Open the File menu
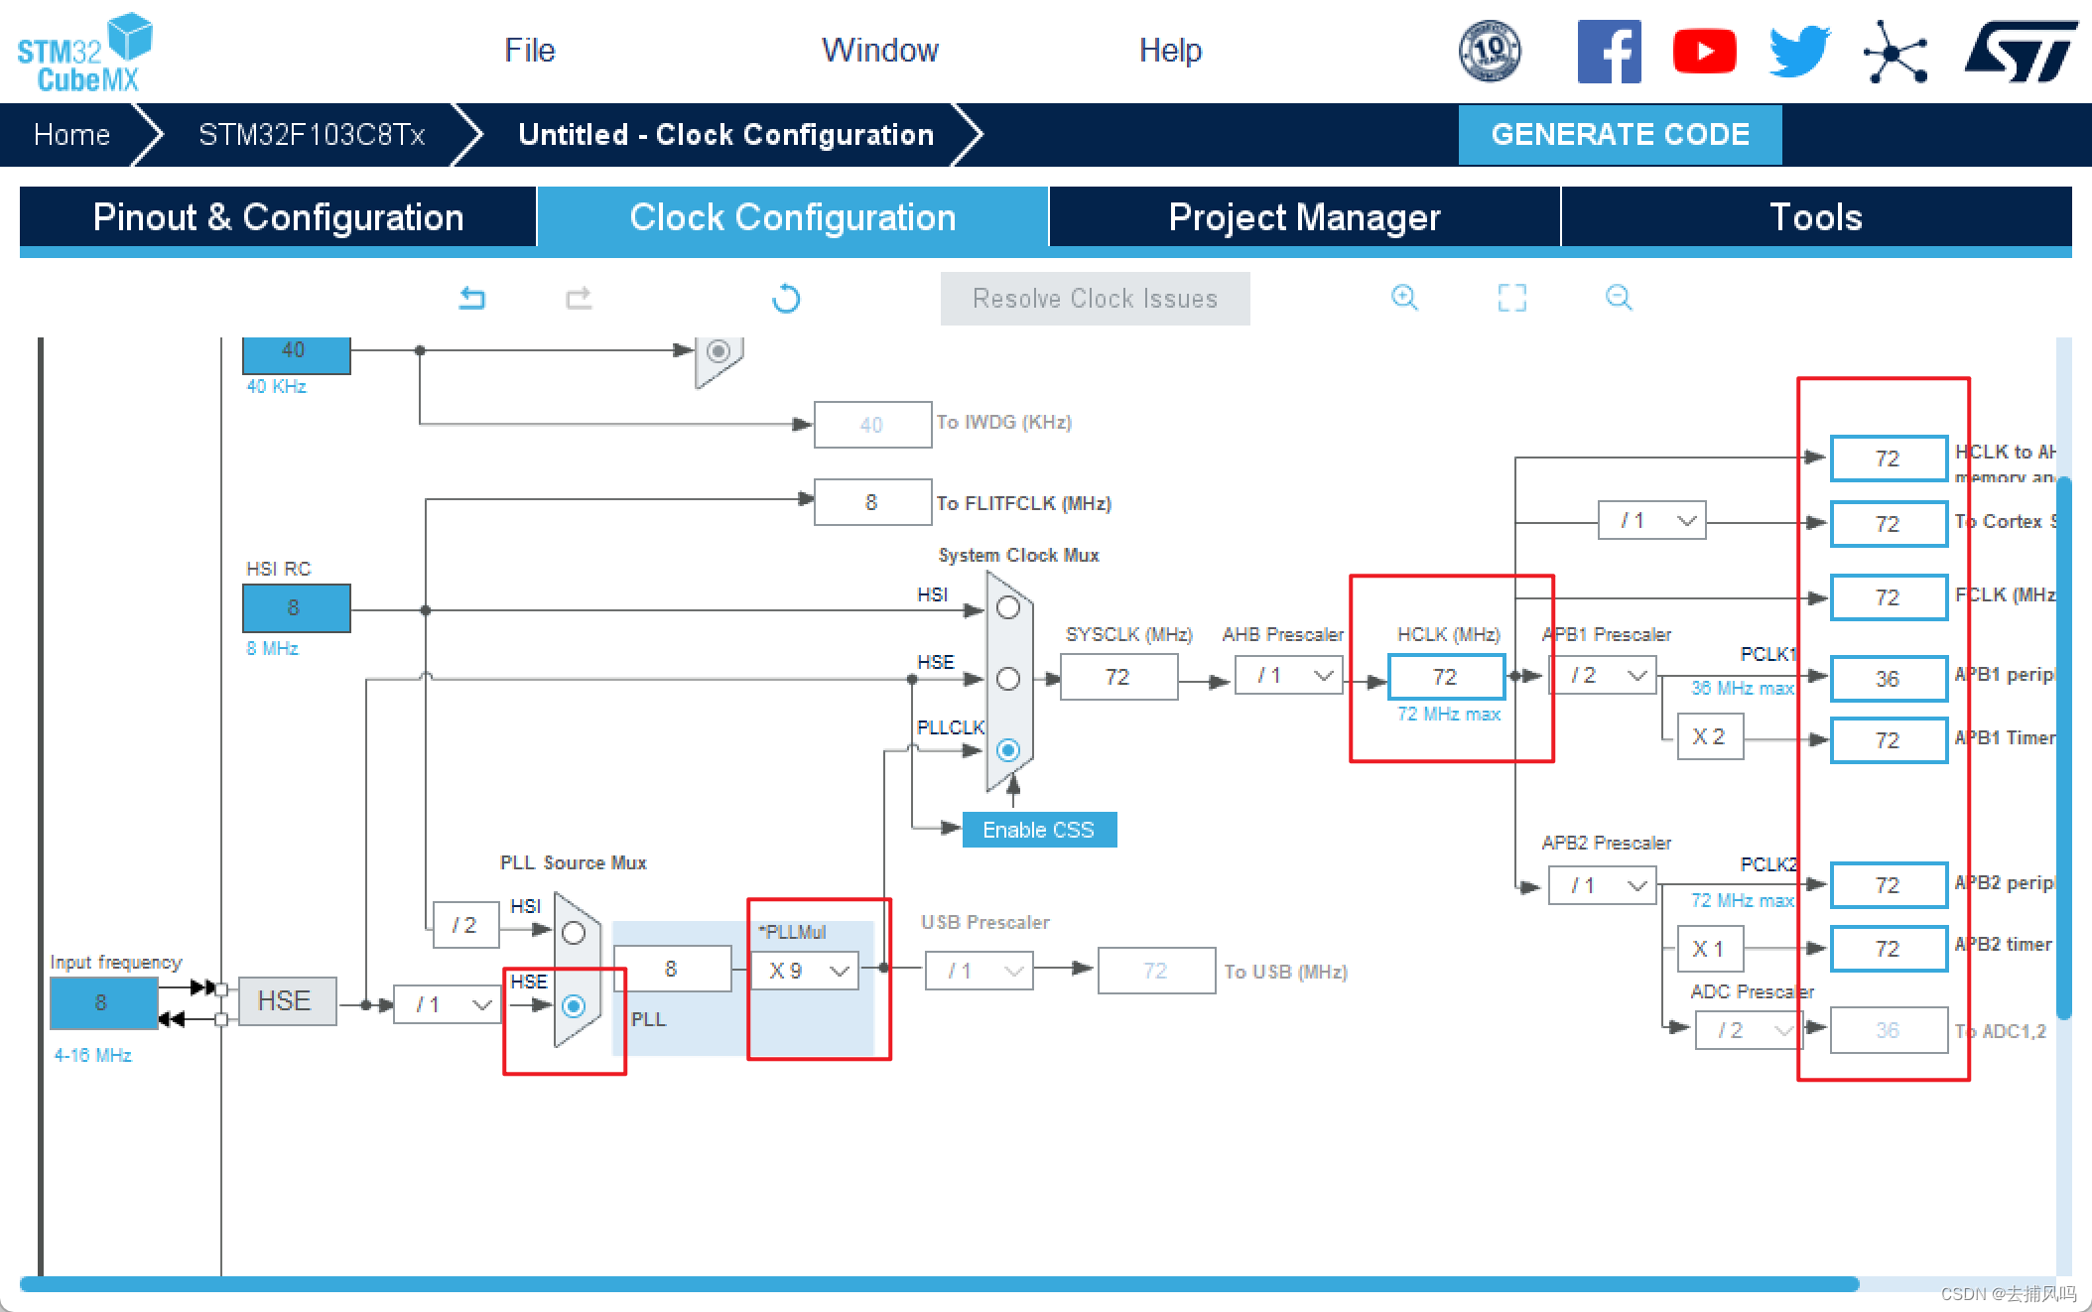This screenshot has height=1312, width=2092. 529,51
